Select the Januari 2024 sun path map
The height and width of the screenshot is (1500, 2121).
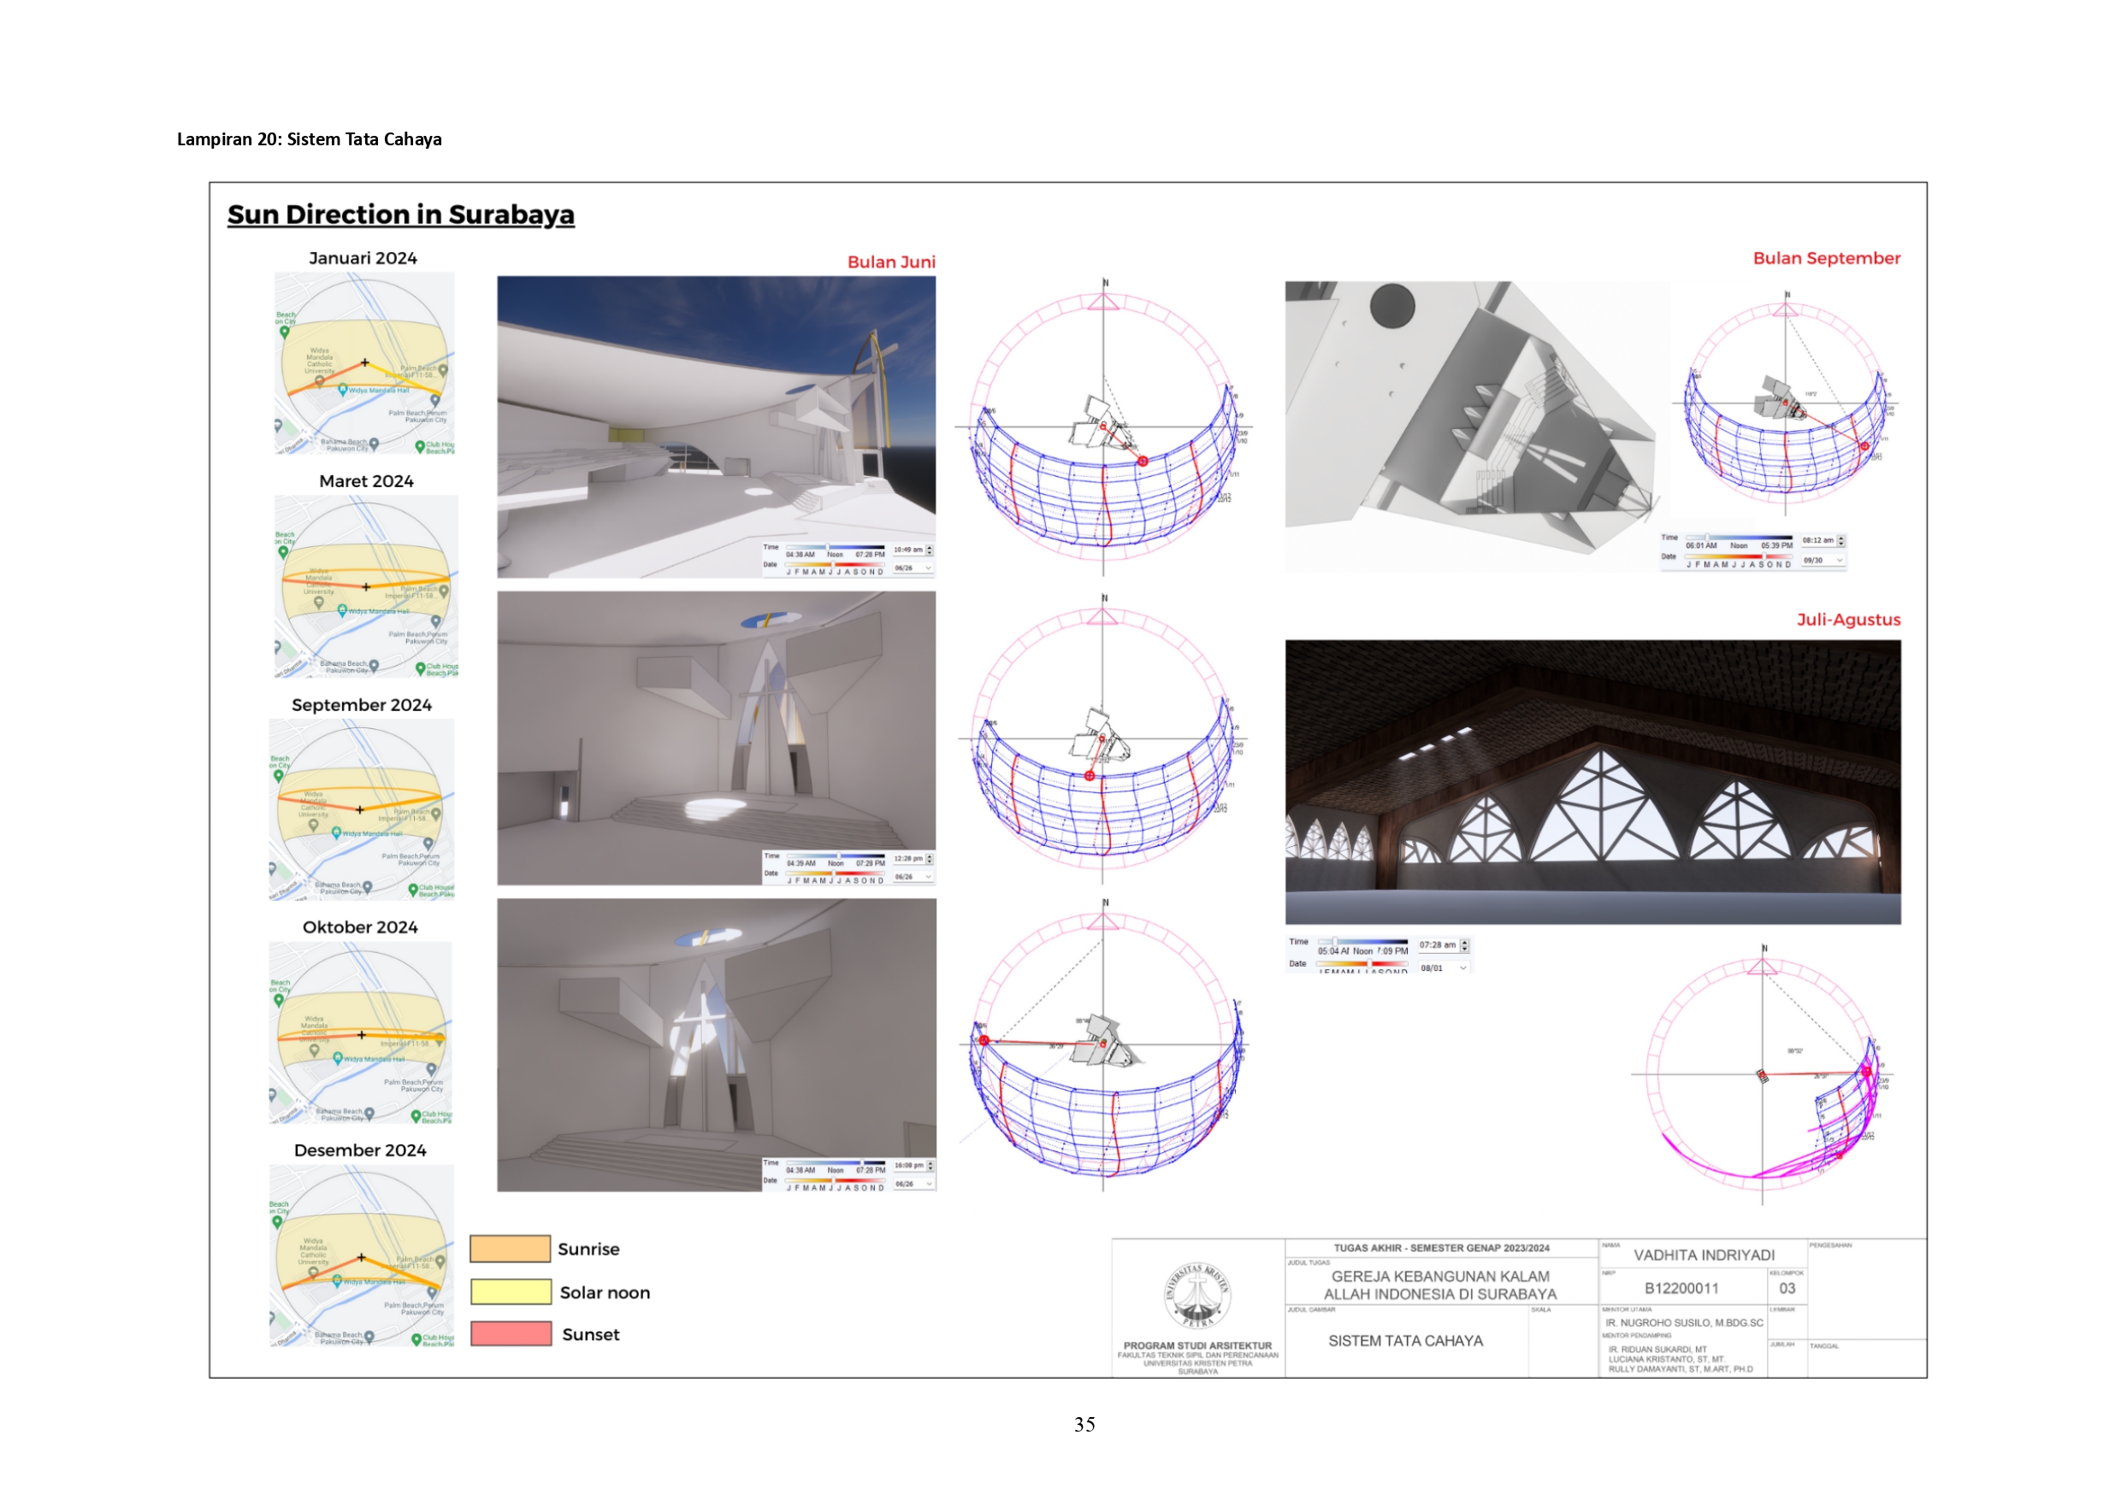tap(364, 362)
